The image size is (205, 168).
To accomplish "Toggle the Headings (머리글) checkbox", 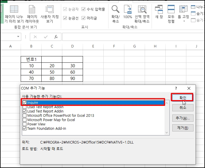I will (84, 18).
